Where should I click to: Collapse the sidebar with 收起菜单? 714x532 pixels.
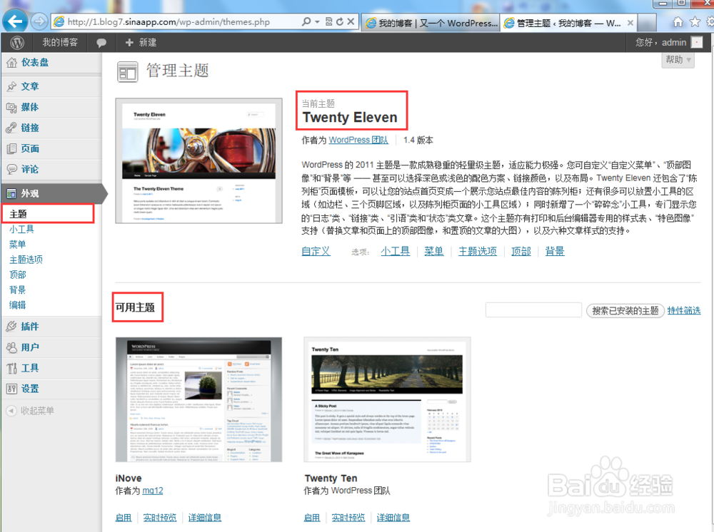pyautogui.click(x=31, y=411)
